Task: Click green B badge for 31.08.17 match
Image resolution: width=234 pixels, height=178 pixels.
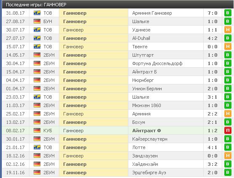Action: [228, 13]
